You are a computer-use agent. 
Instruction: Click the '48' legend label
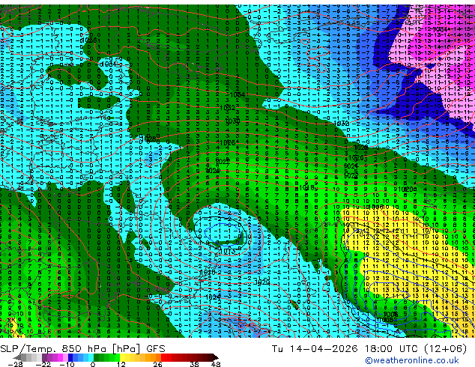(x=216, y=364)
